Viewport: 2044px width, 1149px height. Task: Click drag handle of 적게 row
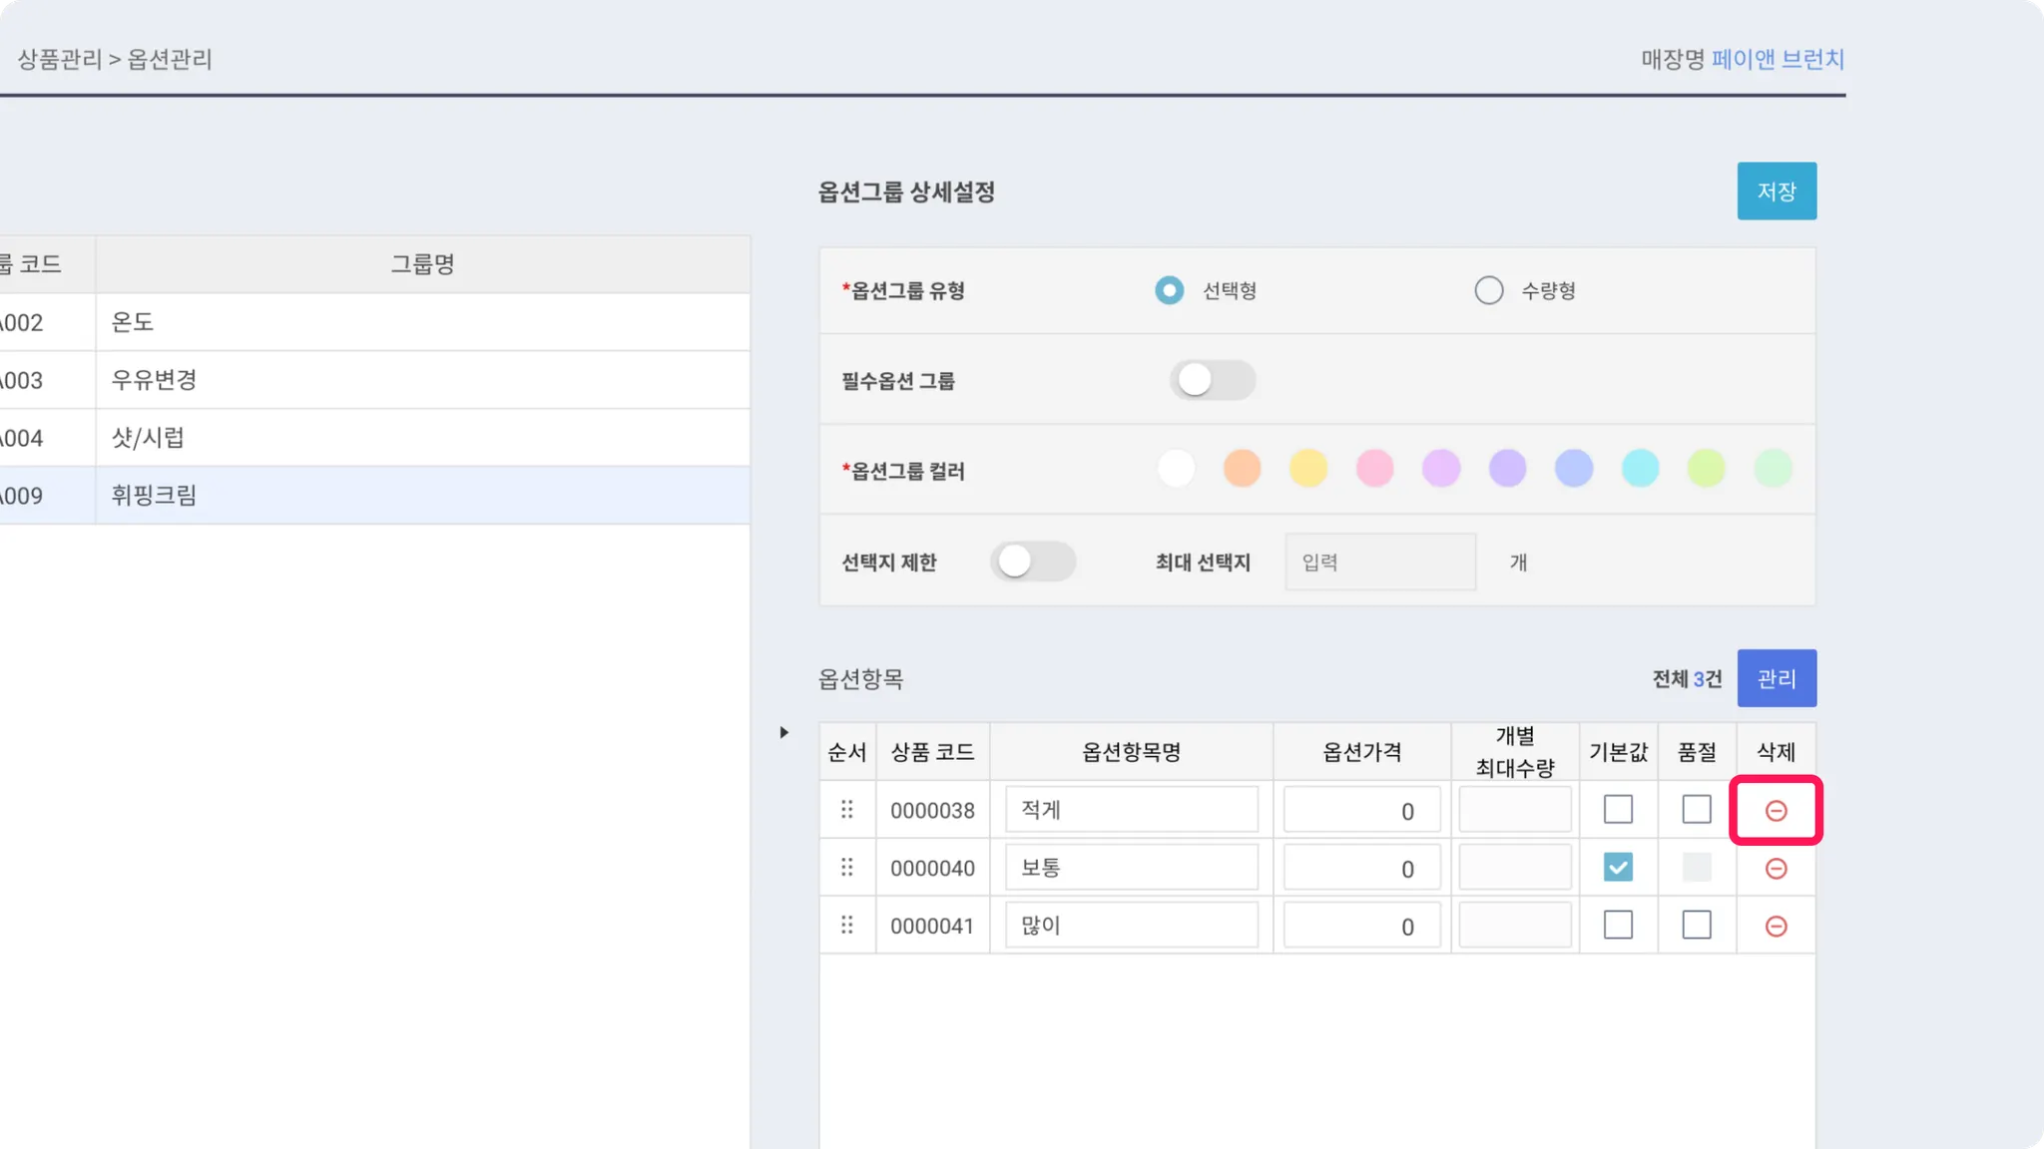(847, 809)
